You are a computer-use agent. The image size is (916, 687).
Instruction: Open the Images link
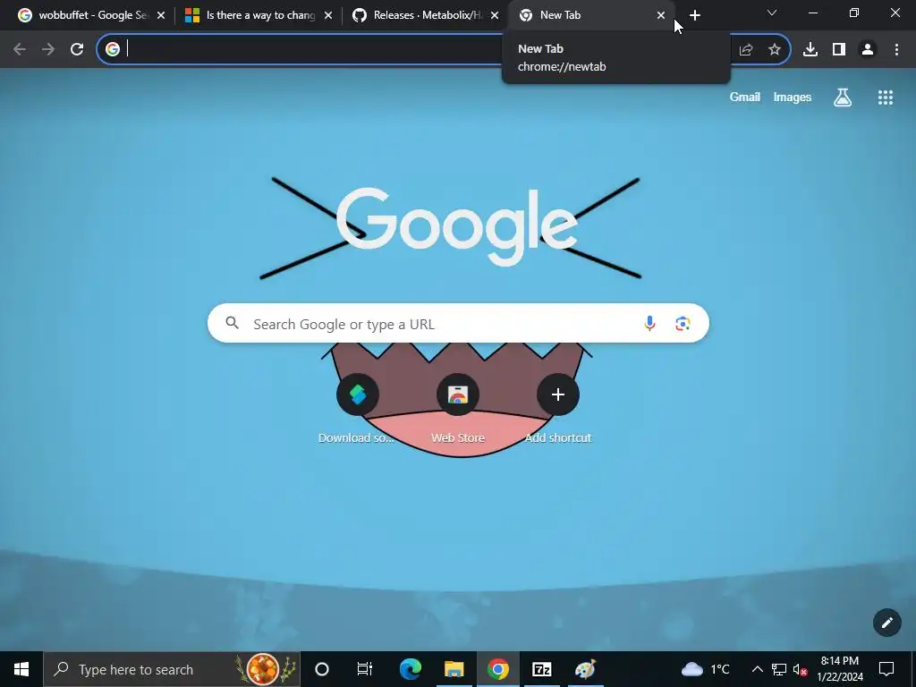pyautogui.click(x=793, y=97)
